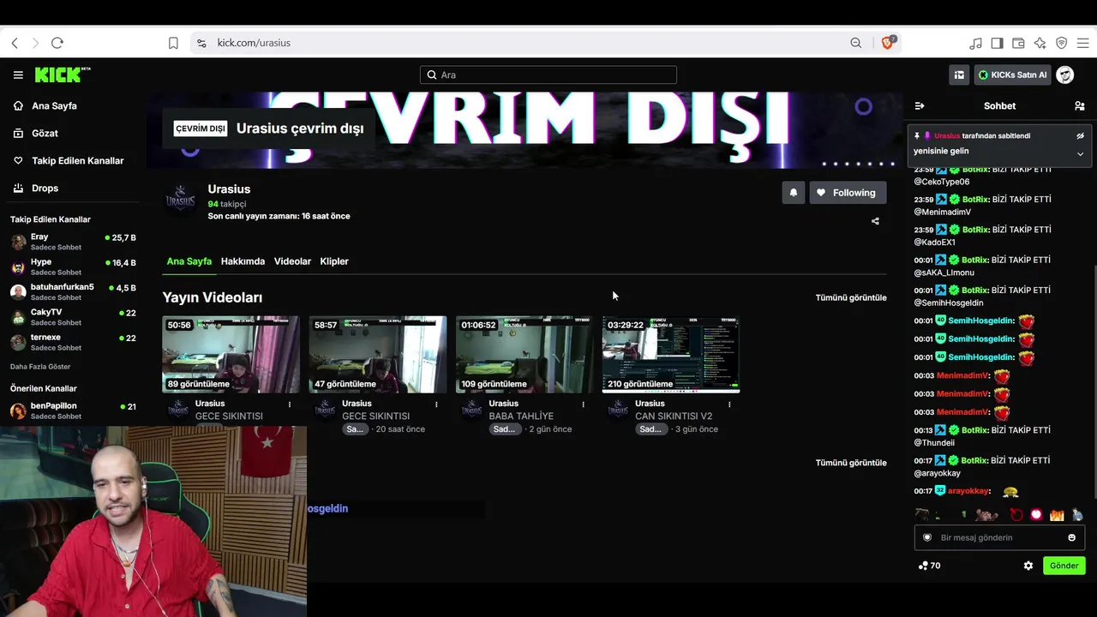Bookmark this page in the address bar

[173, 43]
